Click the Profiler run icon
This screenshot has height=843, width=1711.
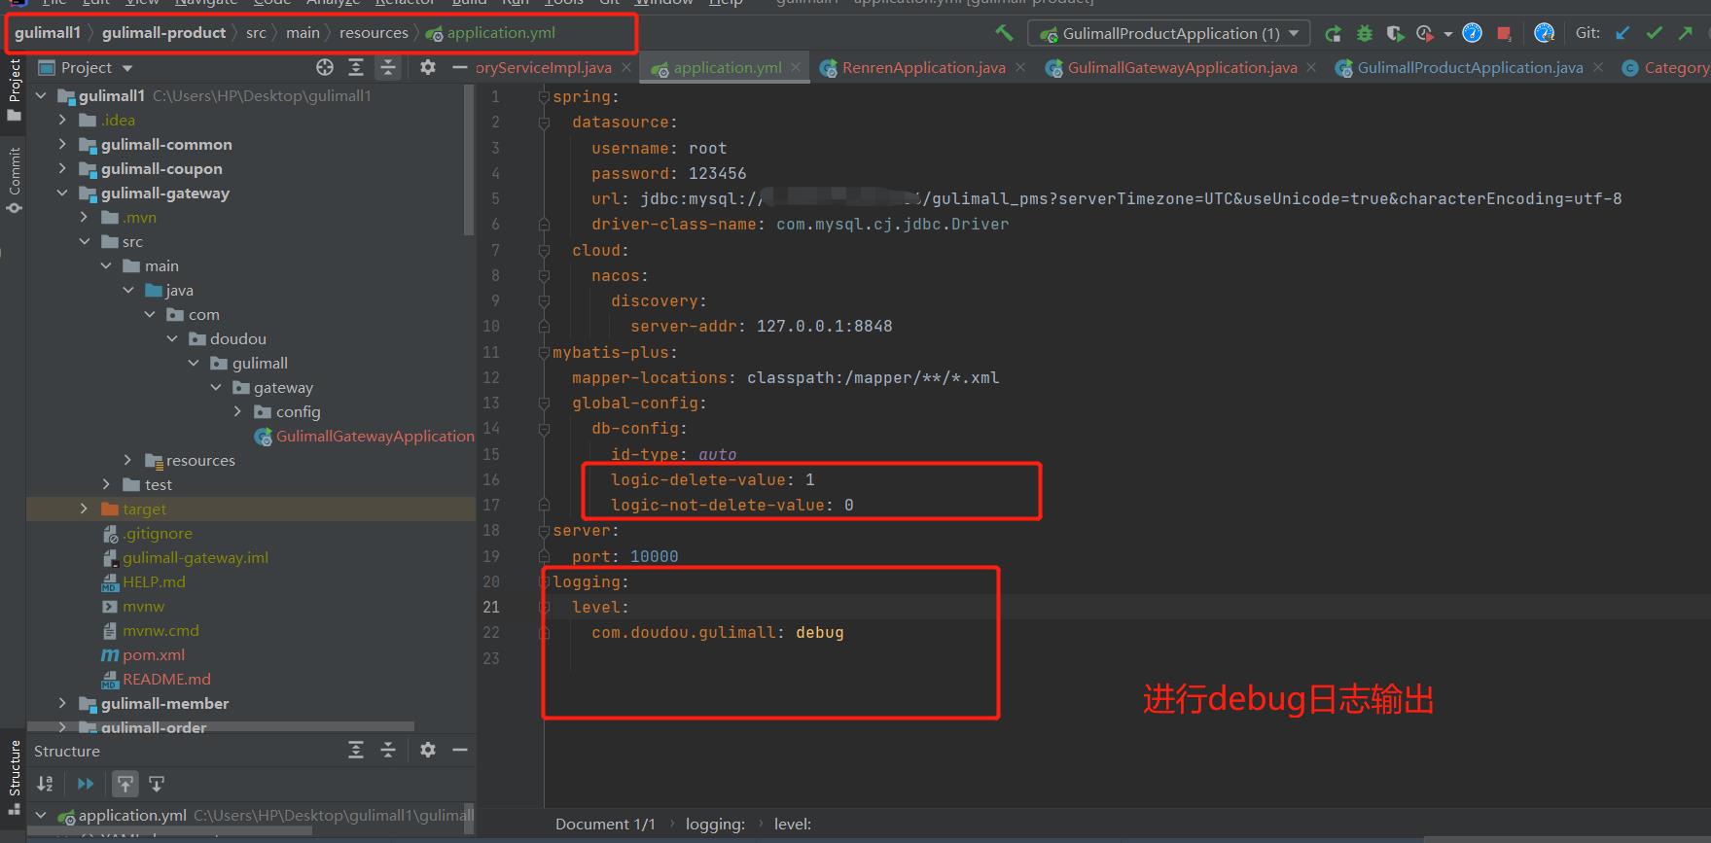coord(1425,34)
